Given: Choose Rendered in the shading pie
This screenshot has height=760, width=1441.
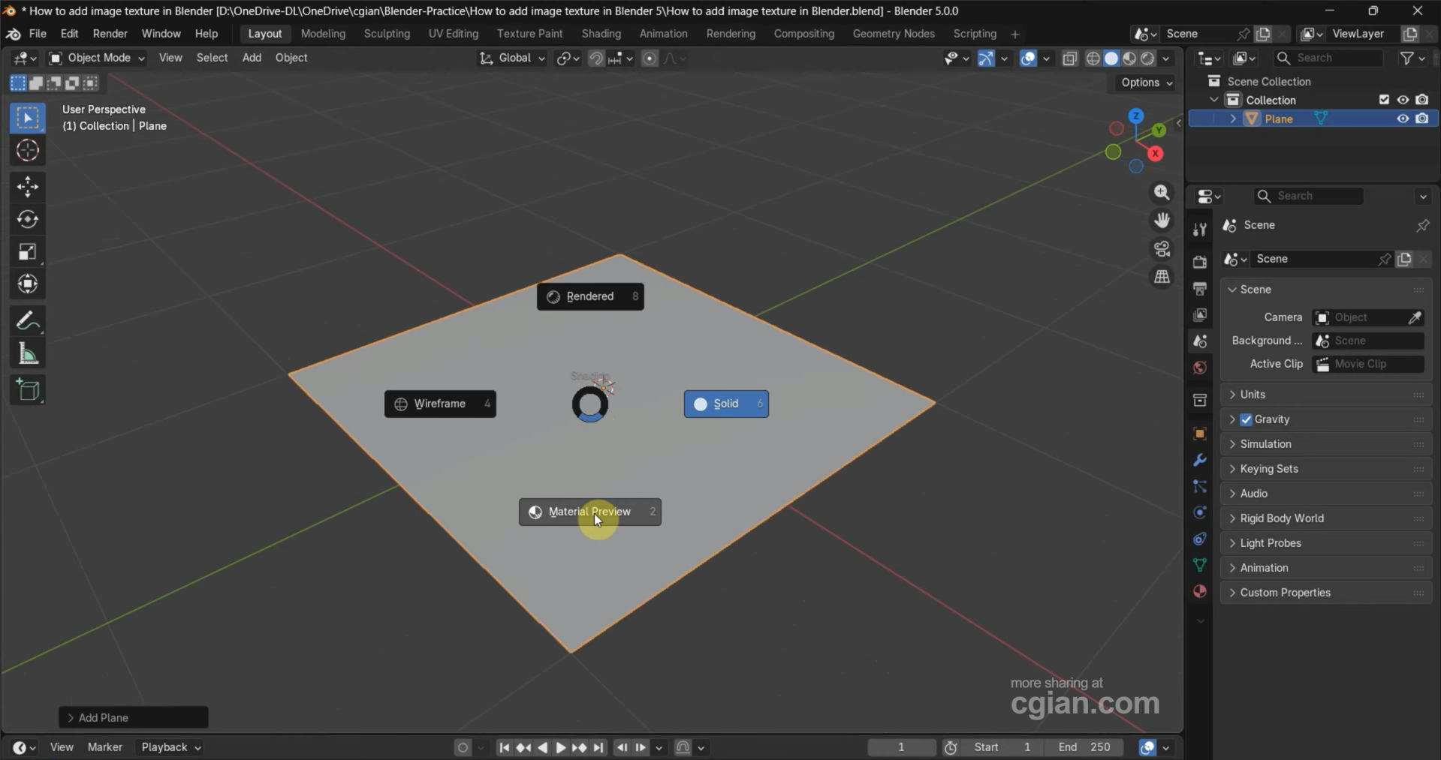Looking at the screenshot, I should (590, 296).
